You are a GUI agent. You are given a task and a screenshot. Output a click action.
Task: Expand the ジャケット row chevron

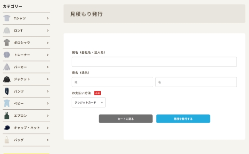[48, 79]
